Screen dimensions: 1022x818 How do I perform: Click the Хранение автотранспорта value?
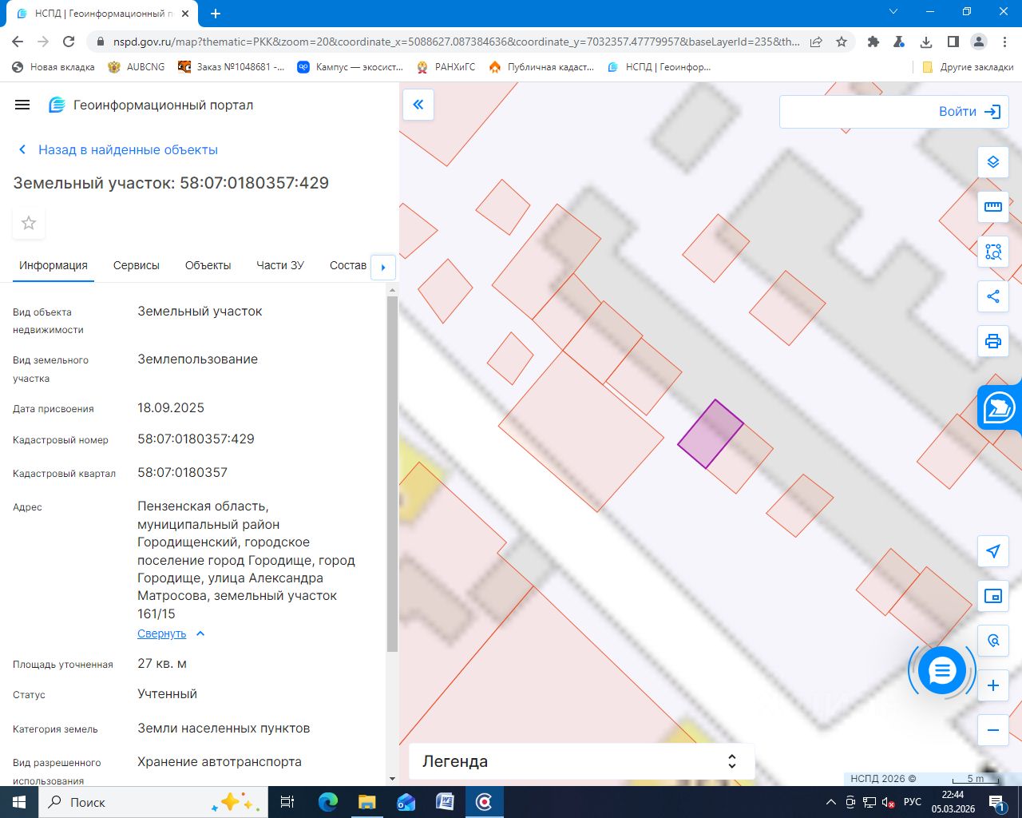220,761
